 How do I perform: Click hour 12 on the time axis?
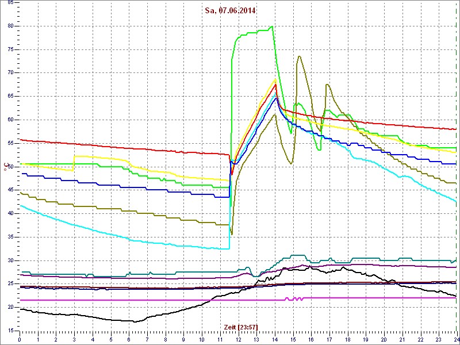[x=238, y=339]
